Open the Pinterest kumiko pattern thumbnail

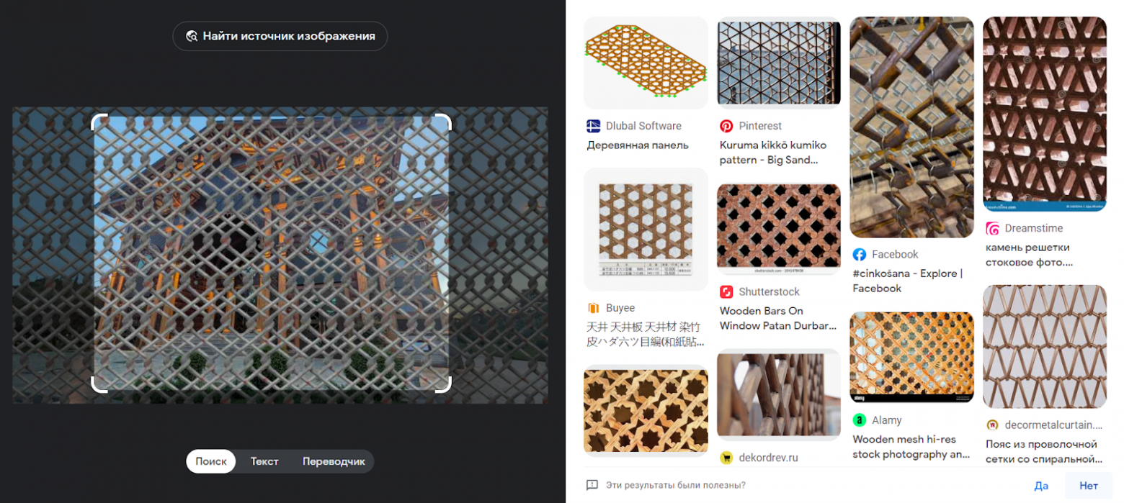pyautogui.click(x=779, y=63)
